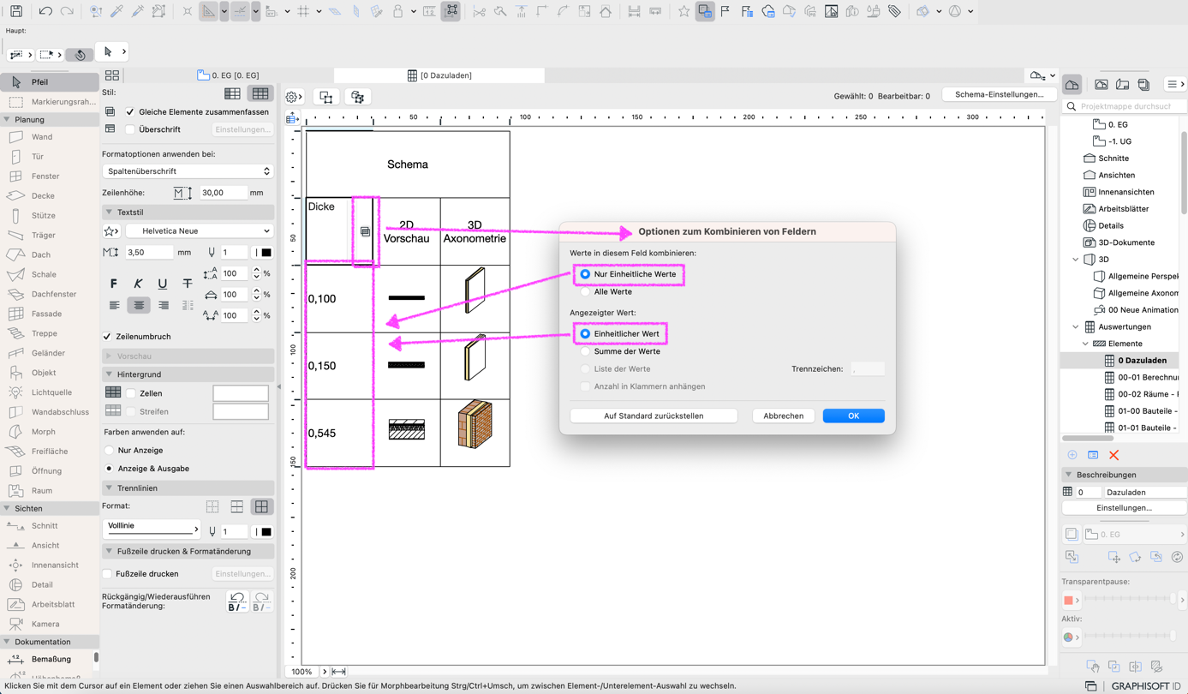1188x694 pixels.
Task: Click the strikethrough T formatting icon
Action: click(x=187, y=284)
